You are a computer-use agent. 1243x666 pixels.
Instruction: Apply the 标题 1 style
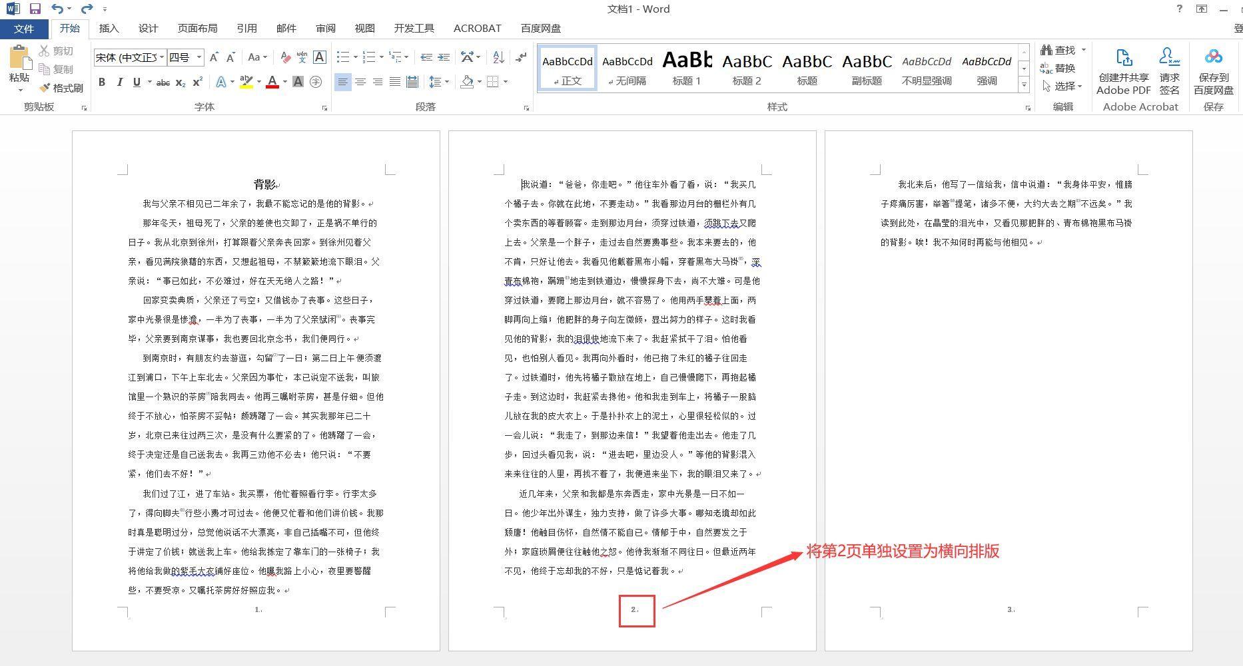pos(687,67)
